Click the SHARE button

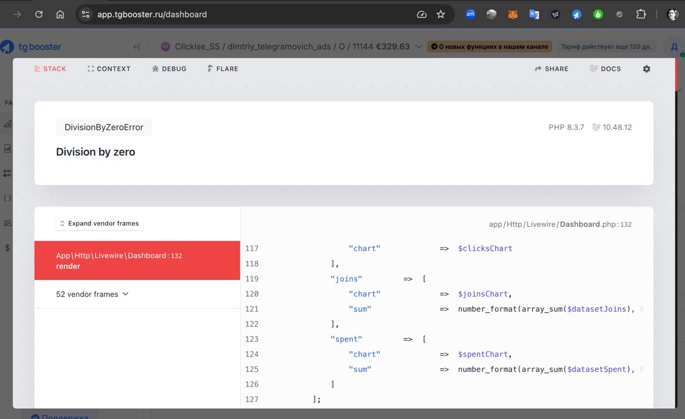pos(552,69)
